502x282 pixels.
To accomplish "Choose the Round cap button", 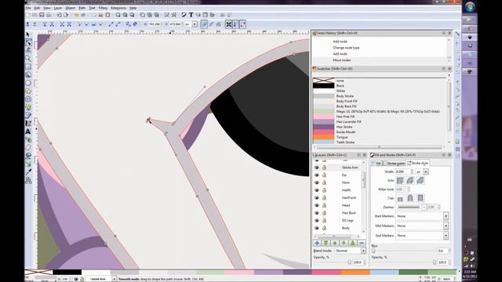I will [410, 198].
